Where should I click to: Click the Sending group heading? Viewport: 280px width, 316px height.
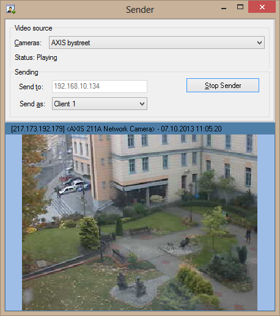point(26,72)
